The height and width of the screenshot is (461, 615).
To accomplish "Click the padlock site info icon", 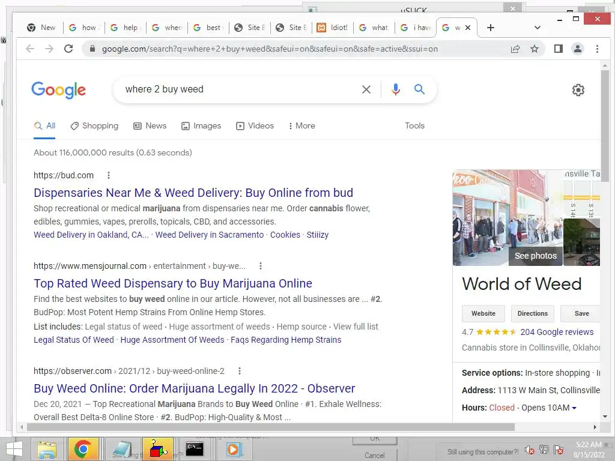I will coord(92,49).
